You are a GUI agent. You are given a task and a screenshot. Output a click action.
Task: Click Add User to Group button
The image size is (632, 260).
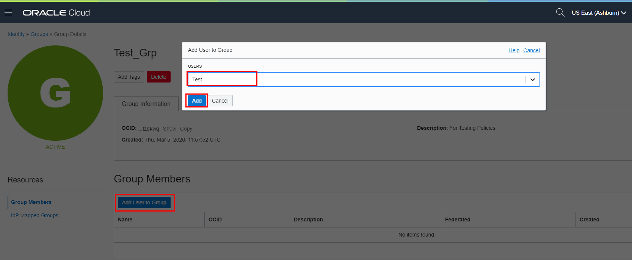click(x=144, y=202)
